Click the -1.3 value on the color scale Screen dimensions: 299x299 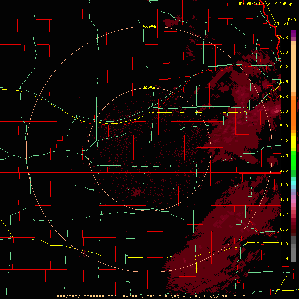[x=283, y=244]
